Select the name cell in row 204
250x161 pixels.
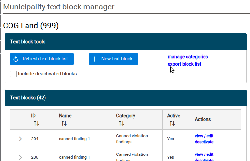click(x=83, y=139)
